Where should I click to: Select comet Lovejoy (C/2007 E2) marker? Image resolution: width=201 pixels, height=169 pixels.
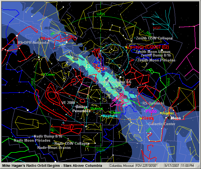pyautogui.click(x=126, y=47)
